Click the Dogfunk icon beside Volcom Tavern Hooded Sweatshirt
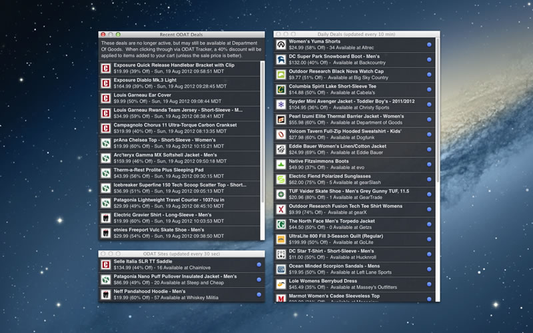This screenshot has height=333, width=533. pyautogui.click(x=280, y=135)
